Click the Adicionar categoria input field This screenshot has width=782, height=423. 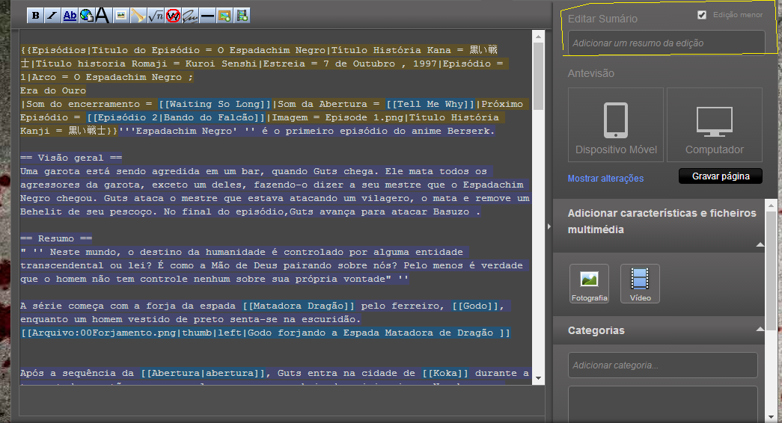pyautogui.click(x=663, y=365)
